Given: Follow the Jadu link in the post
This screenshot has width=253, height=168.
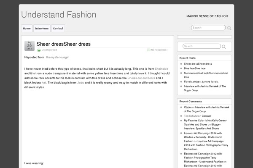Looking at the screenshot, I should tap(81, 83).
